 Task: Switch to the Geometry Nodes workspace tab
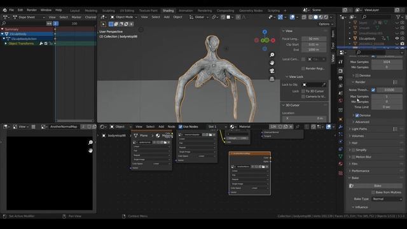tap(251, 11)
